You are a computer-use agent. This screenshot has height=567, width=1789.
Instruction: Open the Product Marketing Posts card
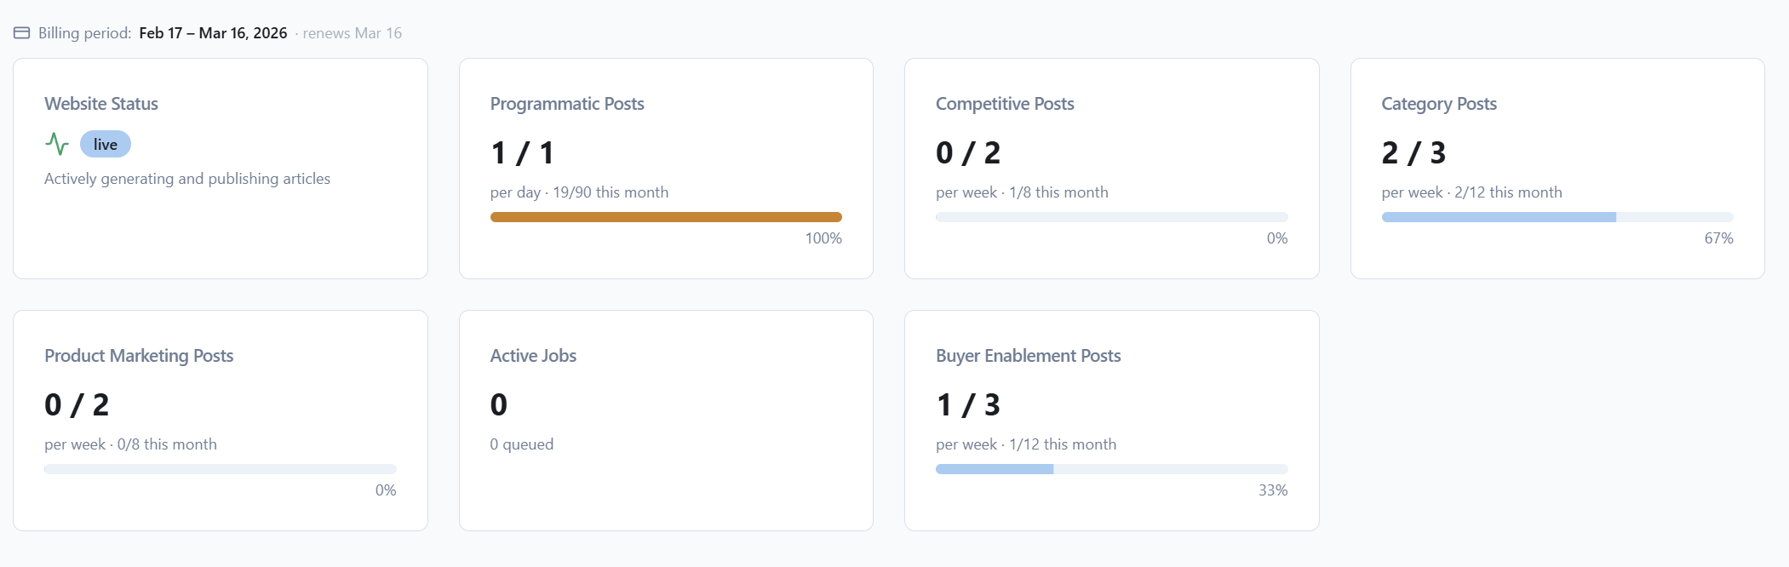click(221, 420)
